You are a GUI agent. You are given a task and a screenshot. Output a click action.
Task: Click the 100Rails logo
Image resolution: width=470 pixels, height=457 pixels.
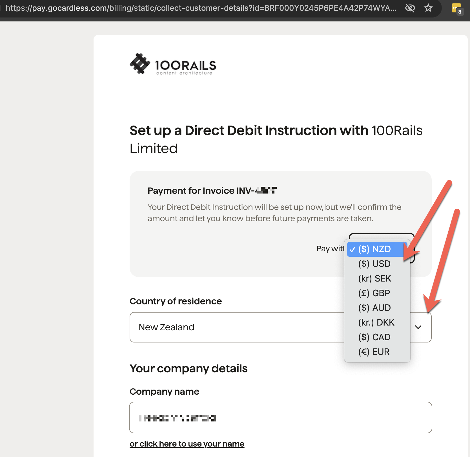tap(173, 65)
